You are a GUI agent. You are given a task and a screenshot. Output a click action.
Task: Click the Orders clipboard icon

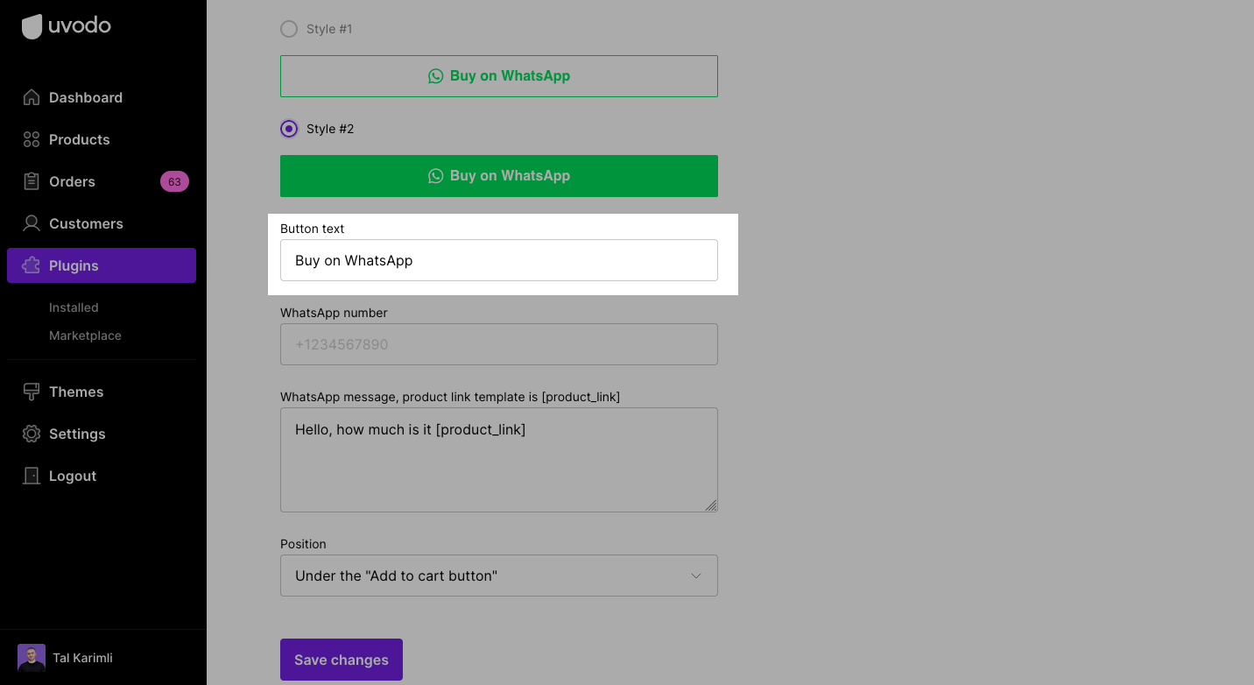[32, 181]
